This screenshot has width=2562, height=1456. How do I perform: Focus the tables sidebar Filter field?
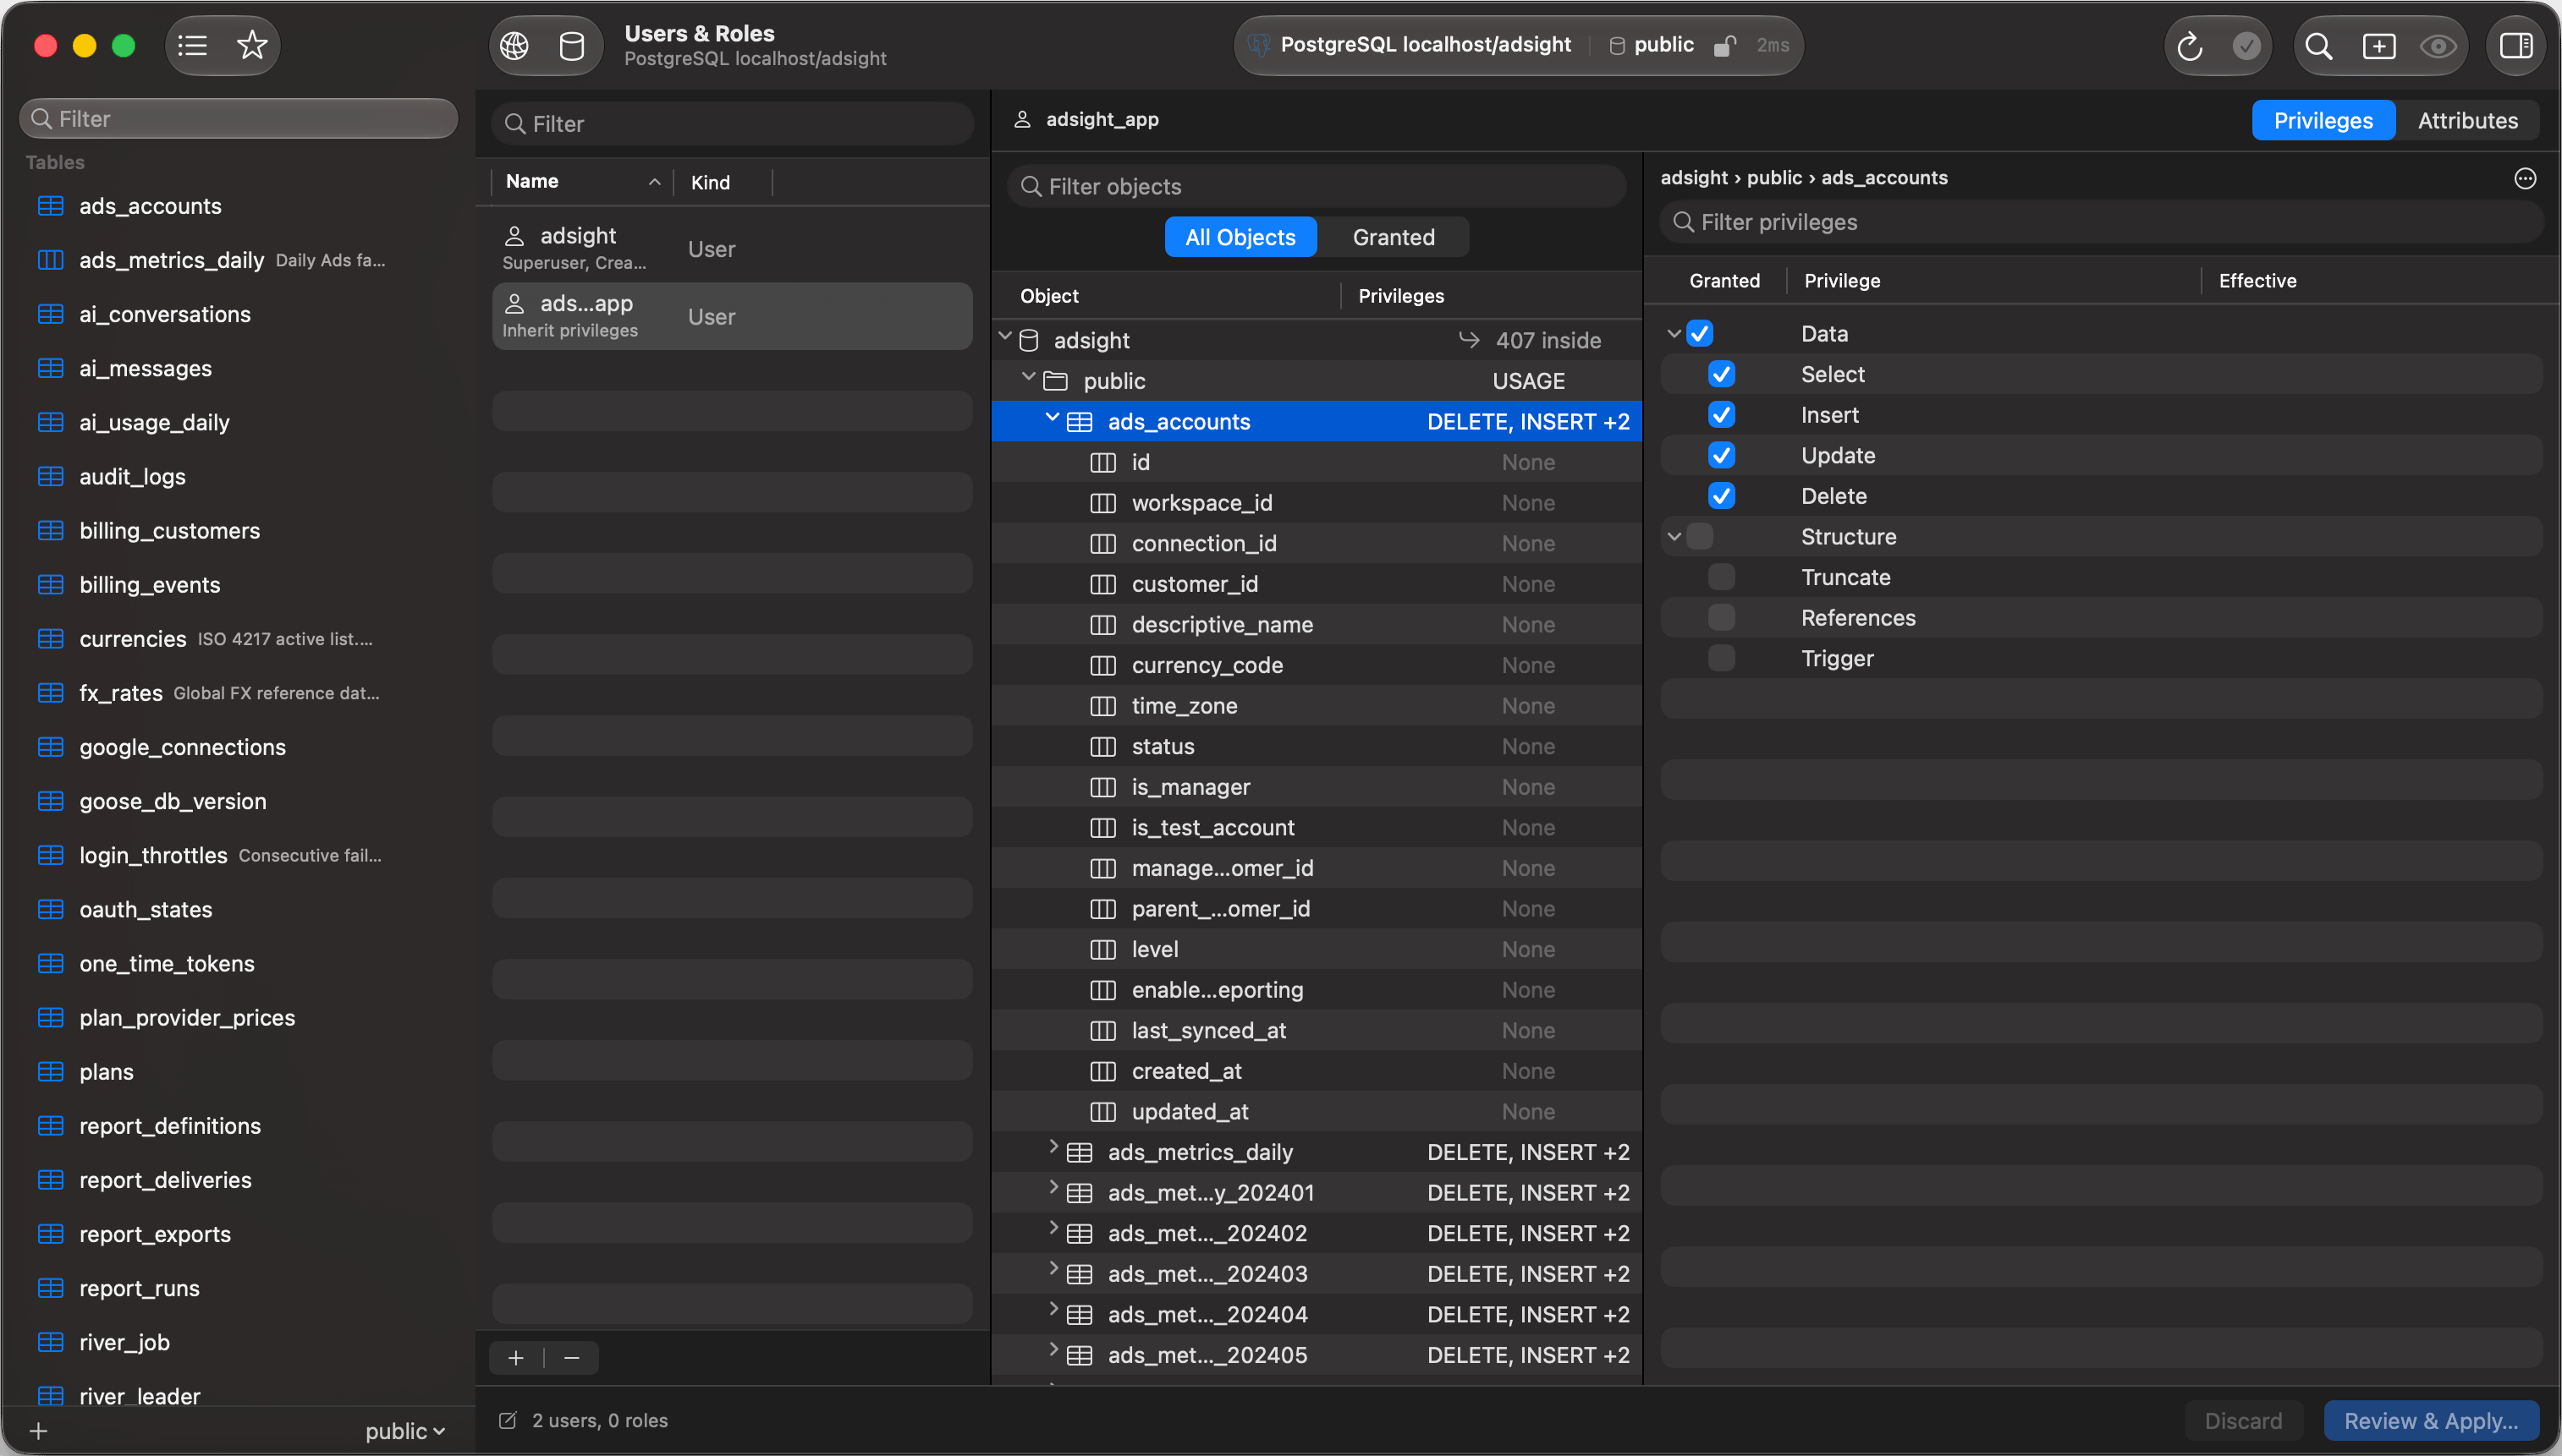[x=238, y=119]
